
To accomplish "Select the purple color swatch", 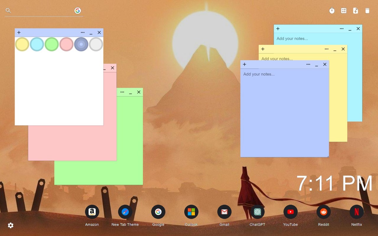I will click(81, 44).
